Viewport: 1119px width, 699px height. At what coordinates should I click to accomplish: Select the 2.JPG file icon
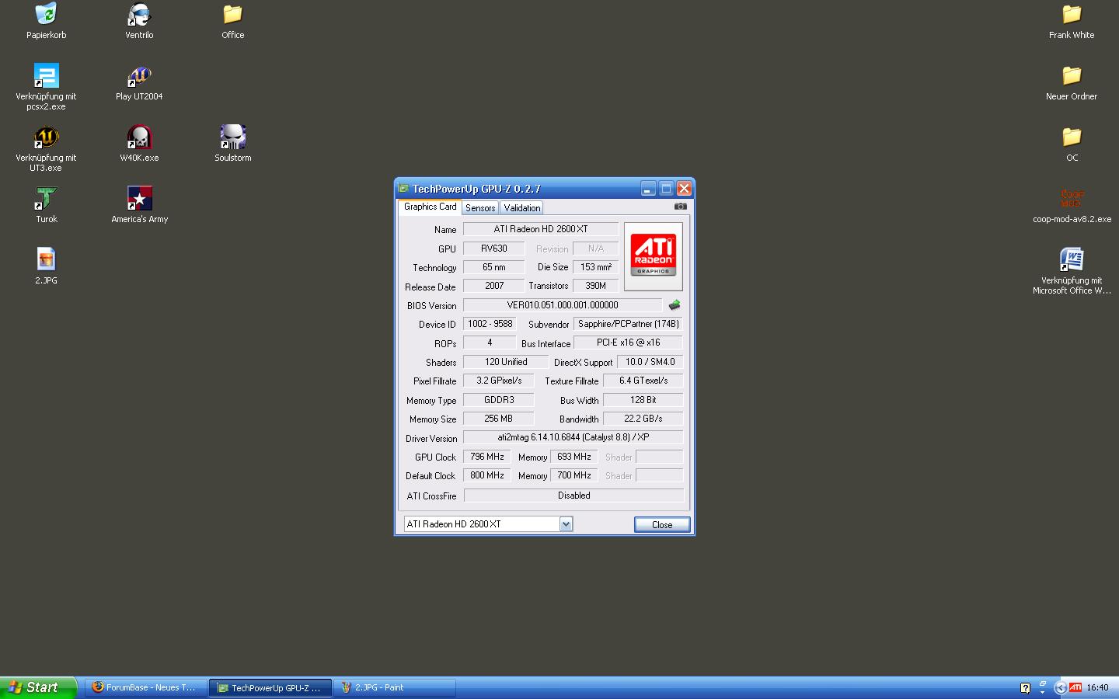click(46, 259)
